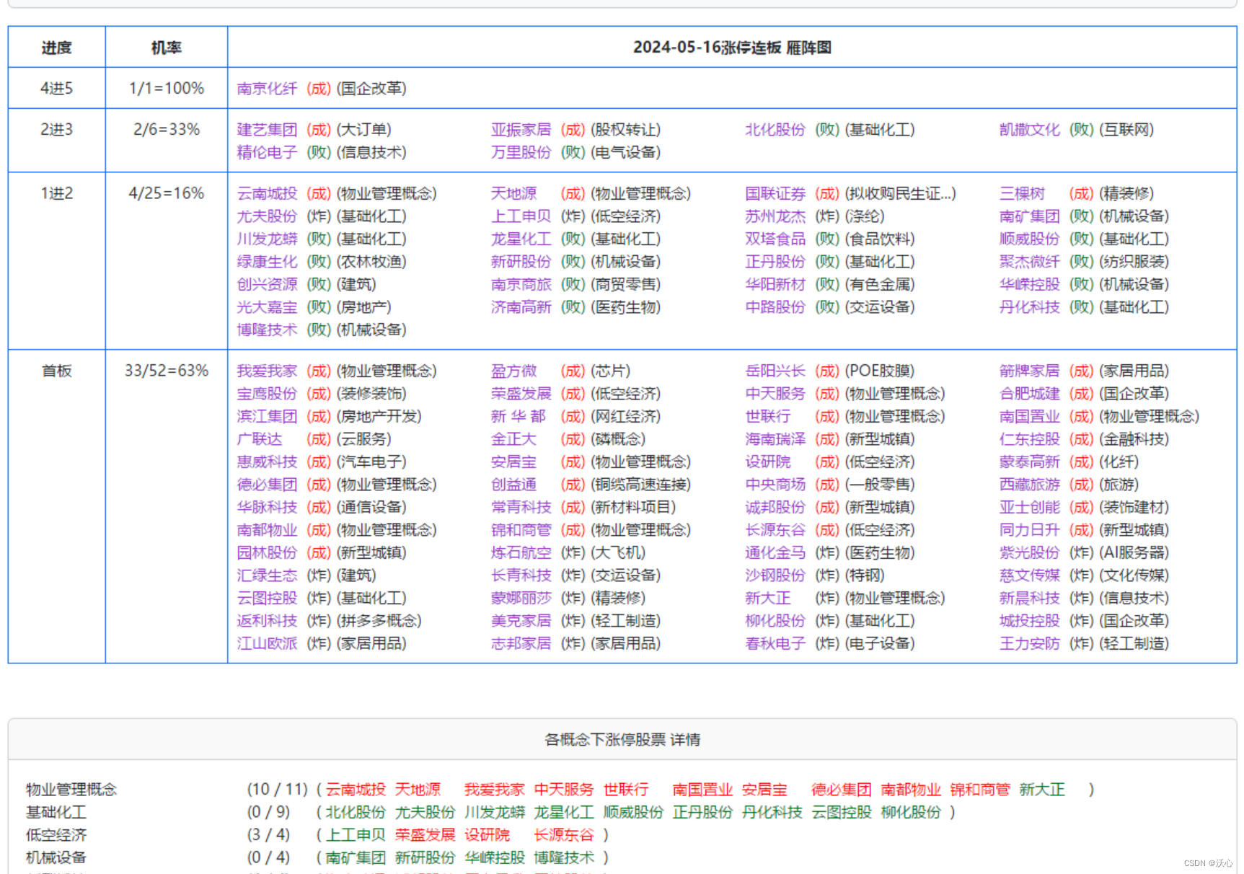Click 三棵树 stock name

(1022, 193)
